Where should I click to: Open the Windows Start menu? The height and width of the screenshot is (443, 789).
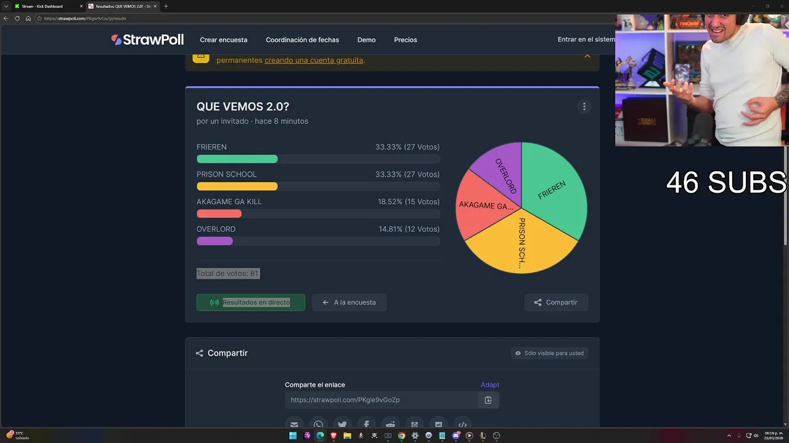[293, 436]
